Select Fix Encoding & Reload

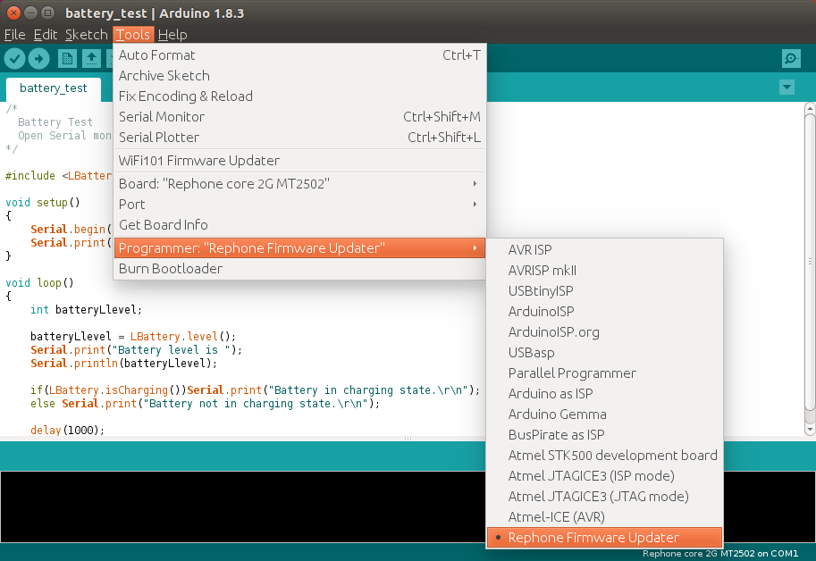(x=299, y=96)
